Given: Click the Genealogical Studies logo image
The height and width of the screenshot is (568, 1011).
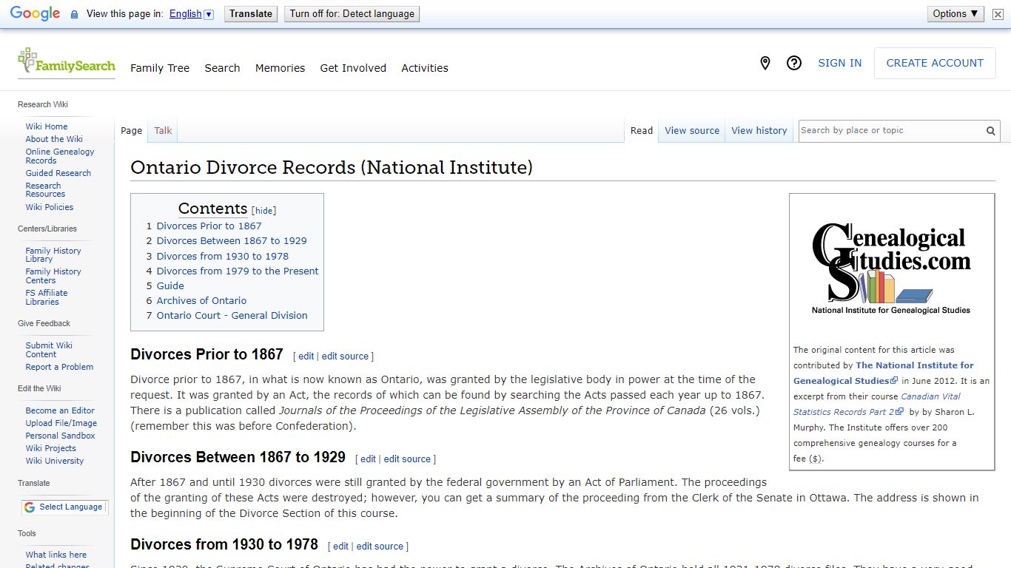Looking at the screenshot, I should (891, 268).
